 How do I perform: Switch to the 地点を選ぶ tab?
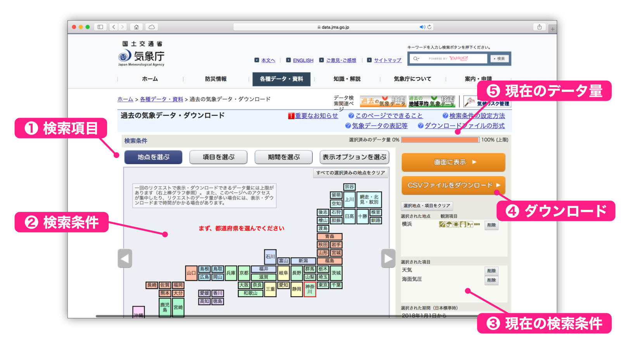pos(153,157)
